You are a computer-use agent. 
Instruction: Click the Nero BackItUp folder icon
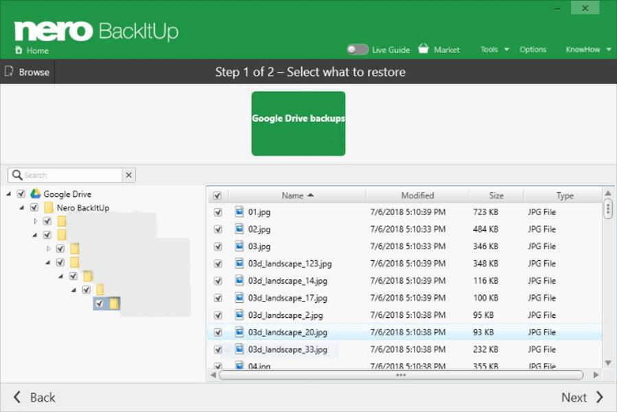click(x=49, y=207)
